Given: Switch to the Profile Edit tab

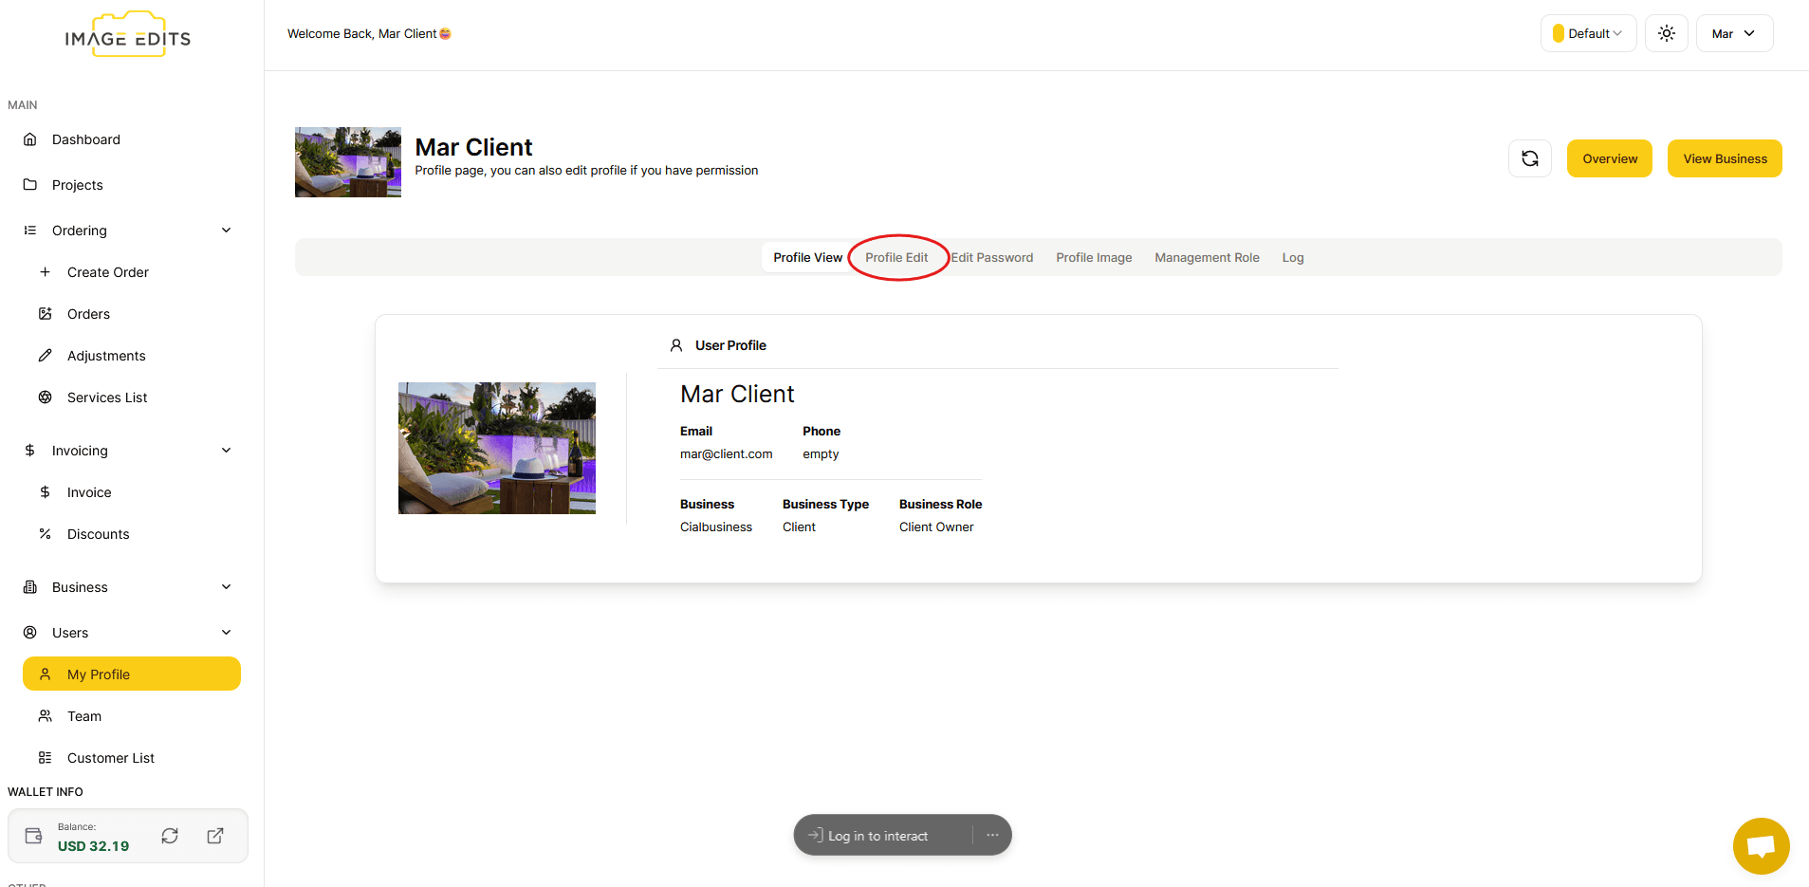Looking at the screenshot, I should coord(896,257).
